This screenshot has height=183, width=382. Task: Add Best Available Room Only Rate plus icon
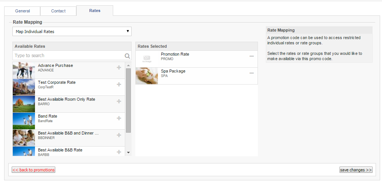(x=119, y=101)
